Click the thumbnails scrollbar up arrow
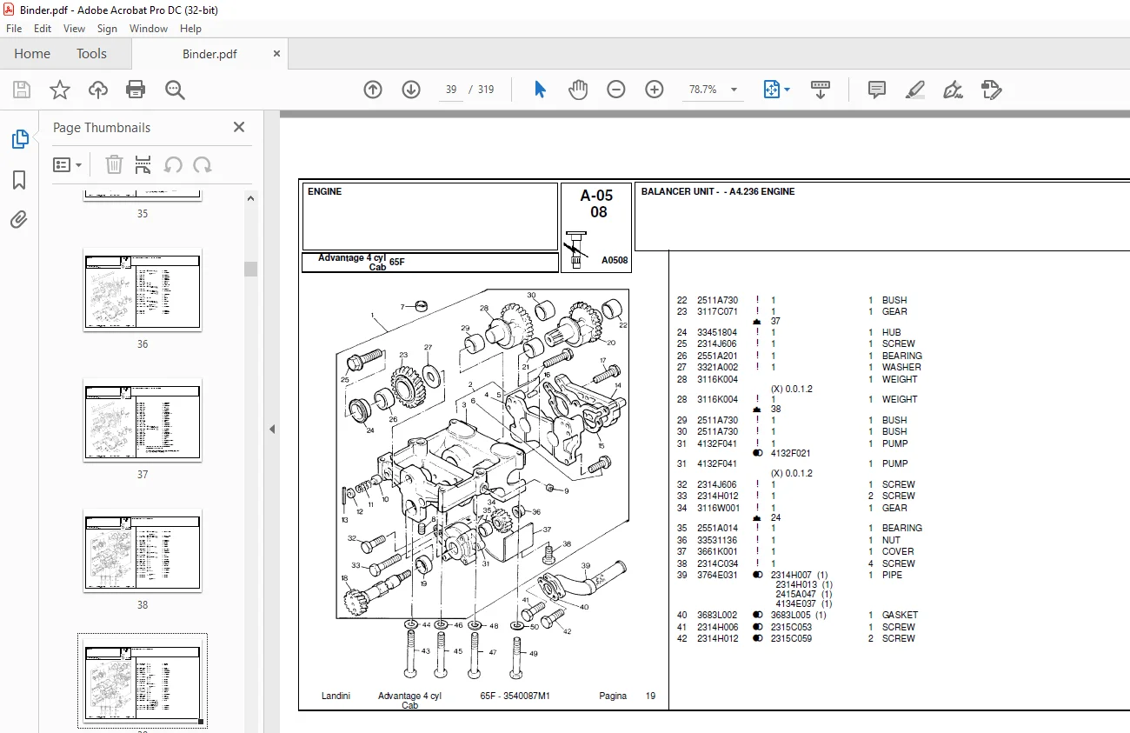Screen dimensions: 1130x733 click(x=250, y=198)
